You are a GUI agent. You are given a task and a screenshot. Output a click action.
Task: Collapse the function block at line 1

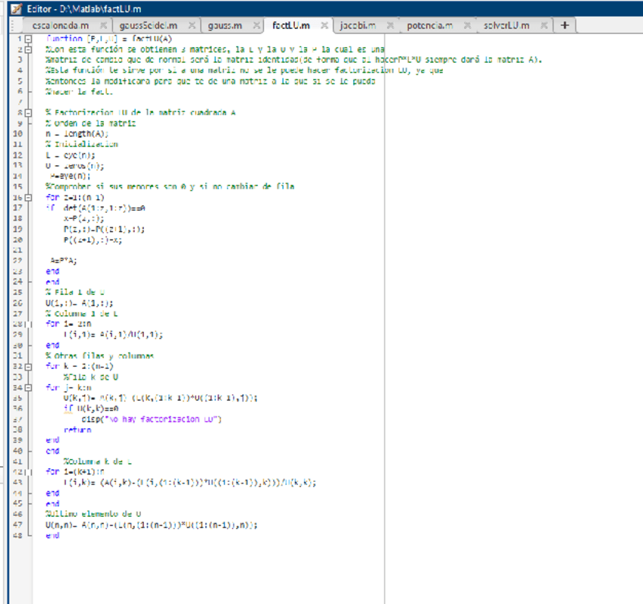click(28, 38)
